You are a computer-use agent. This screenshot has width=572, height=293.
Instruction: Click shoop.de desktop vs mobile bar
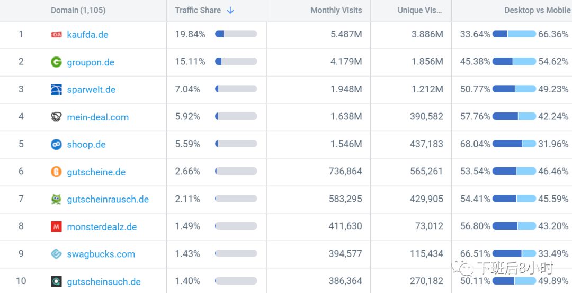[514, 144]
